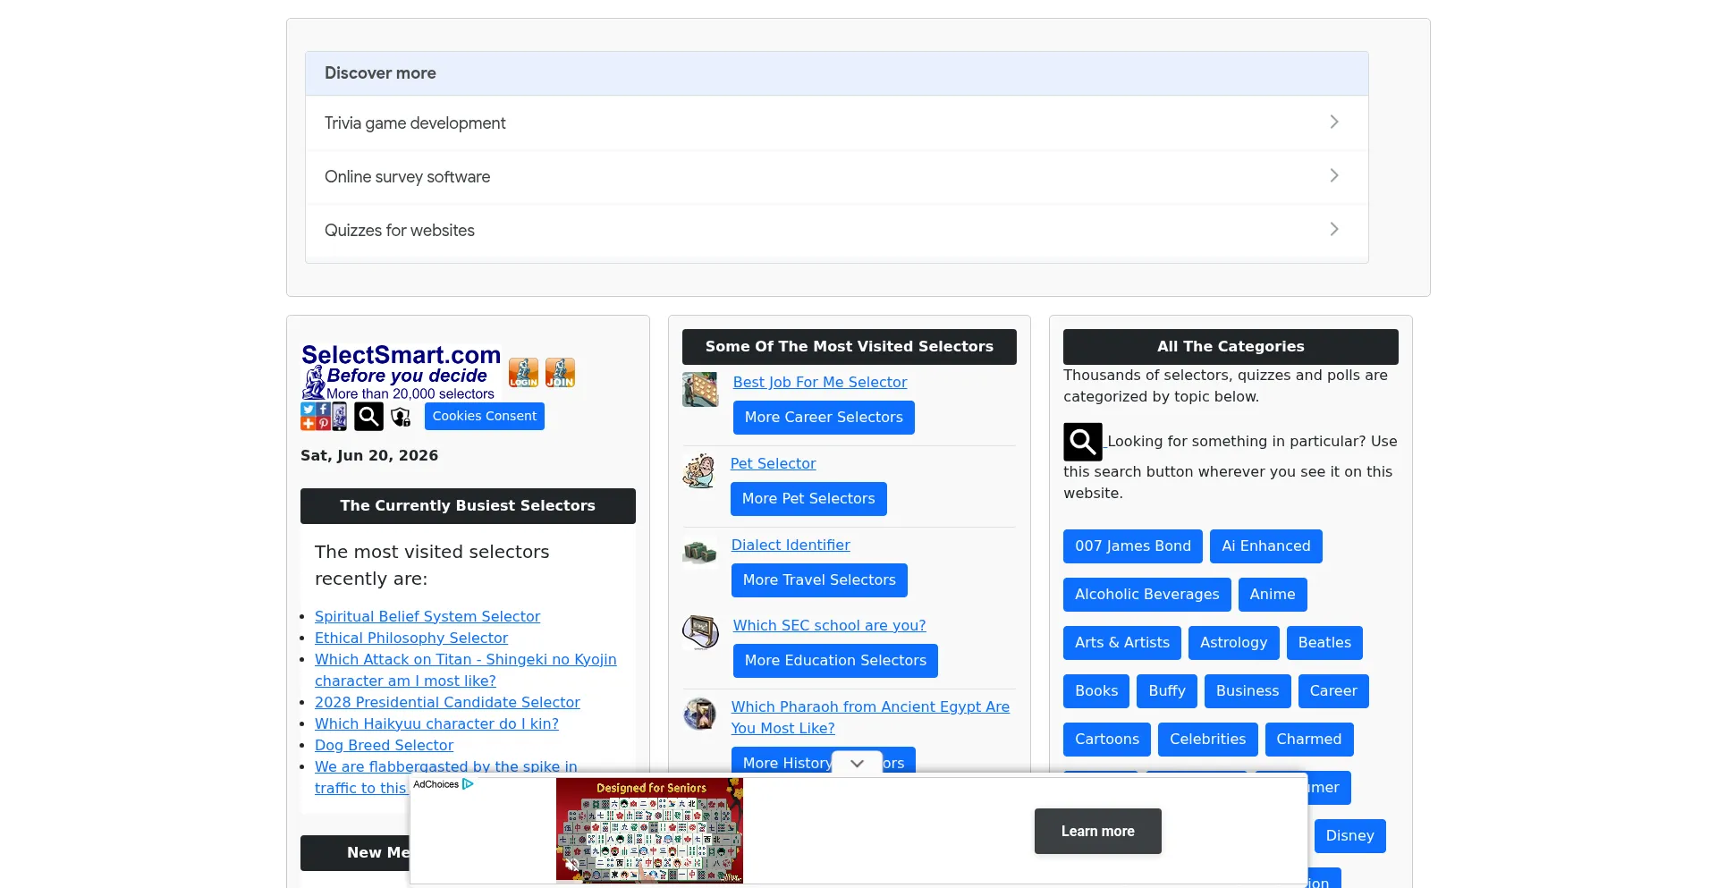Viewport: 1717px width, 888px height.
Task: Click The Currently Busiest Selectors header
Action: 468,506
